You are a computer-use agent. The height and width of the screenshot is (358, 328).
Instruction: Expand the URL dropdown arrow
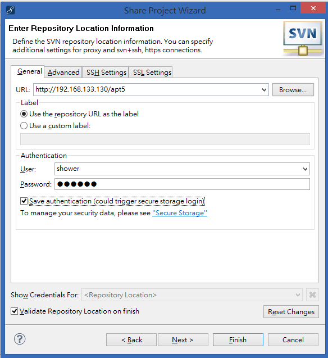click(264, 89)
